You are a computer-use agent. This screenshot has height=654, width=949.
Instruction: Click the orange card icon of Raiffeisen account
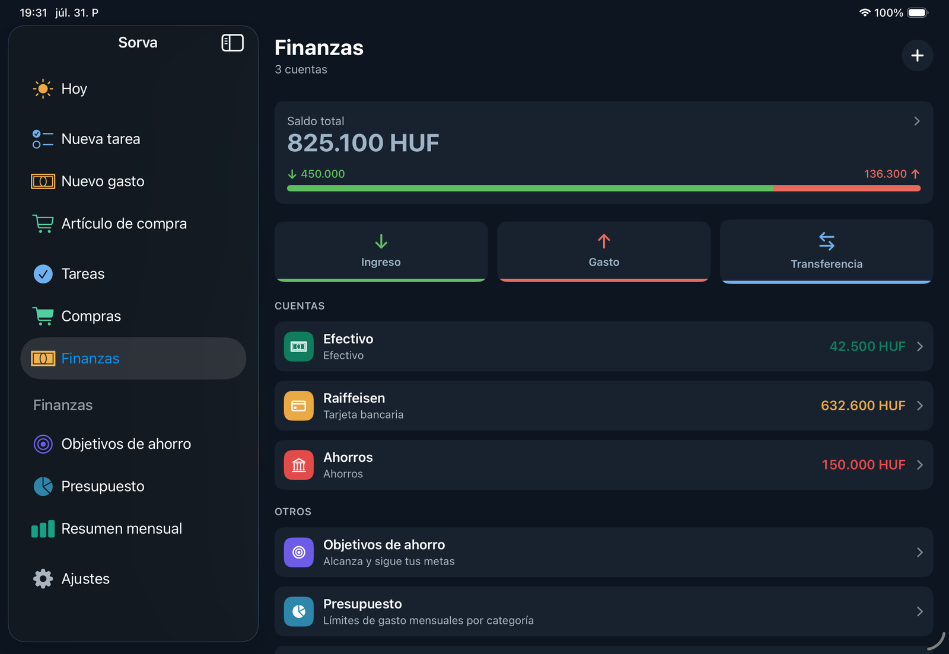click(x=299, y=406)
